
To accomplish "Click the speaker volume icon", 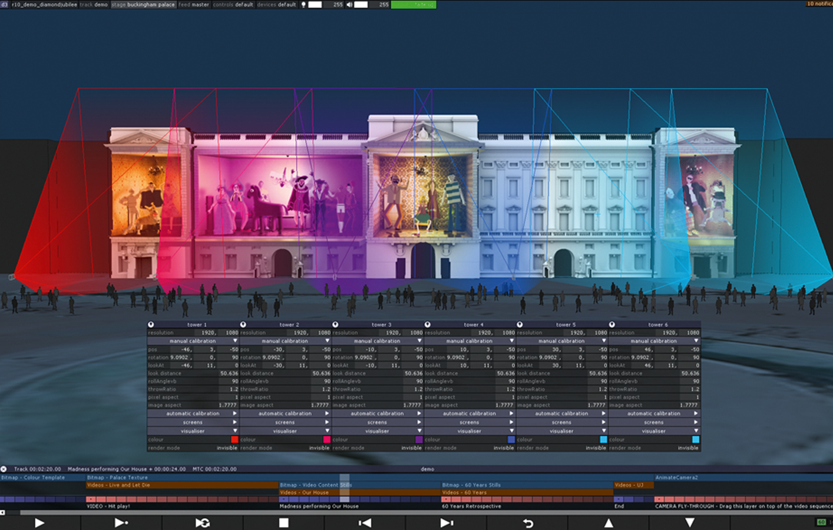I will tap(349, 4).
